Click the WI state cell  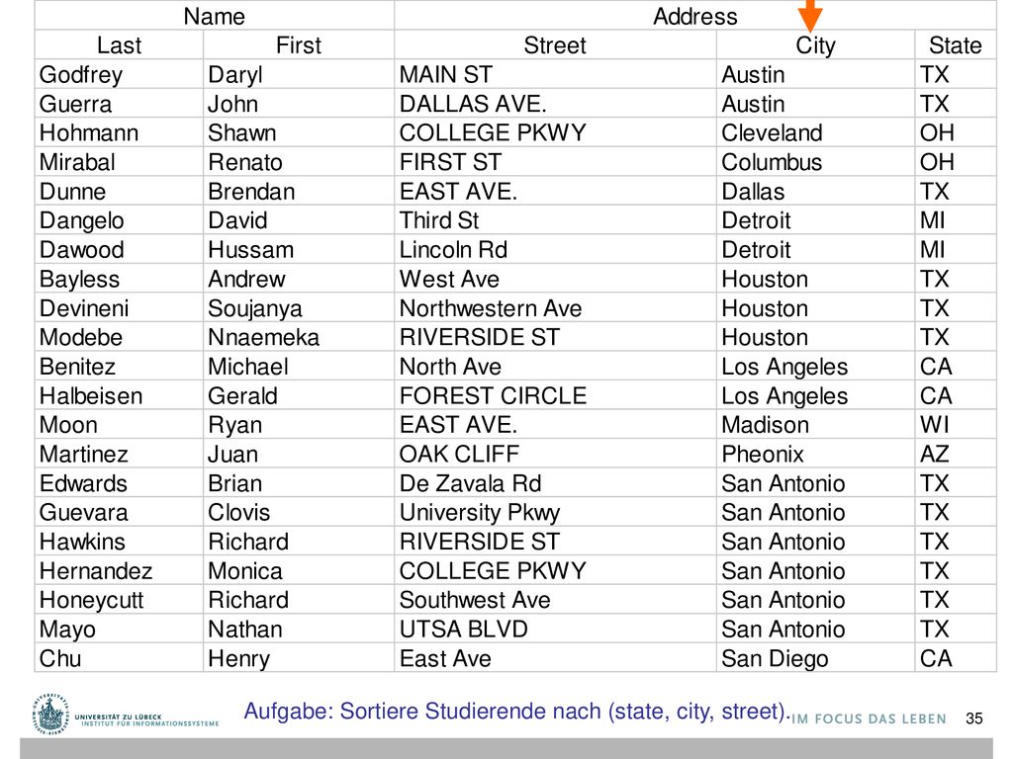955,425
